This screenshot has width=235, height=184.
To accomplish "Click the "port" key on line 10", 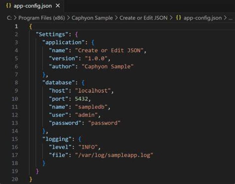I will pos(59,99).
